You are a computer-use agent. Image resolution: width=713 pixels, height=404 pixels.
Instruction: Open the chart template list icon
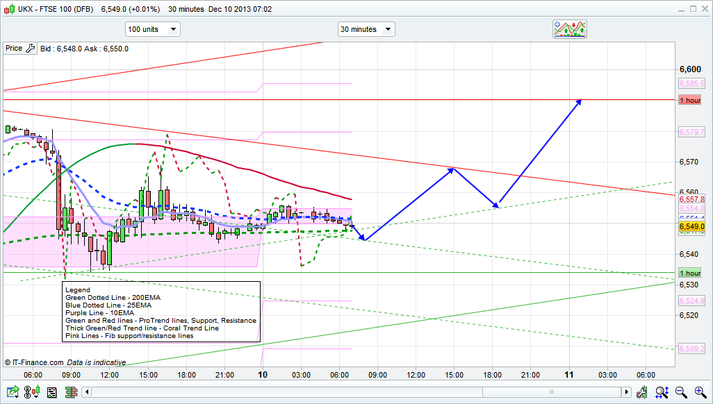(51, 393)
